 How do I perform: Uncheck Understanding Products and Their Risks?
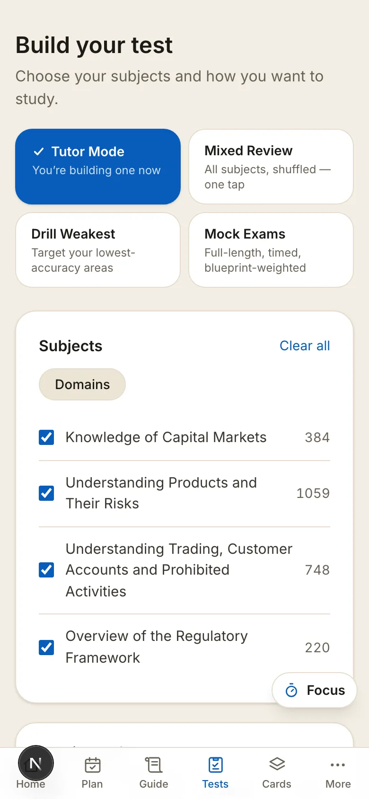coord(46,493)
